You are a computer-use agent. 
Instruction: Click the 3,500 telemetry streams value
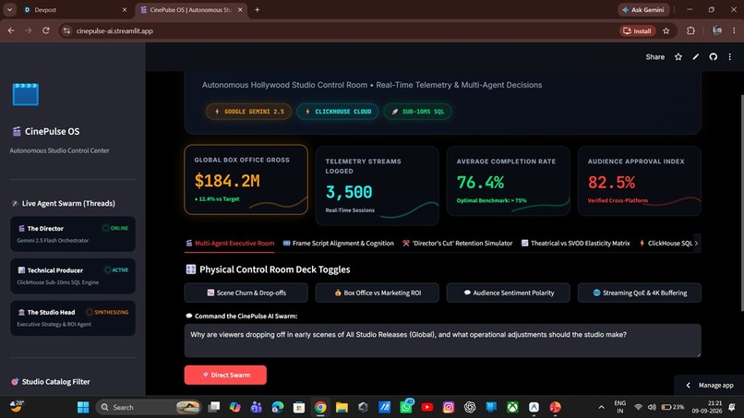click(349, 192)
